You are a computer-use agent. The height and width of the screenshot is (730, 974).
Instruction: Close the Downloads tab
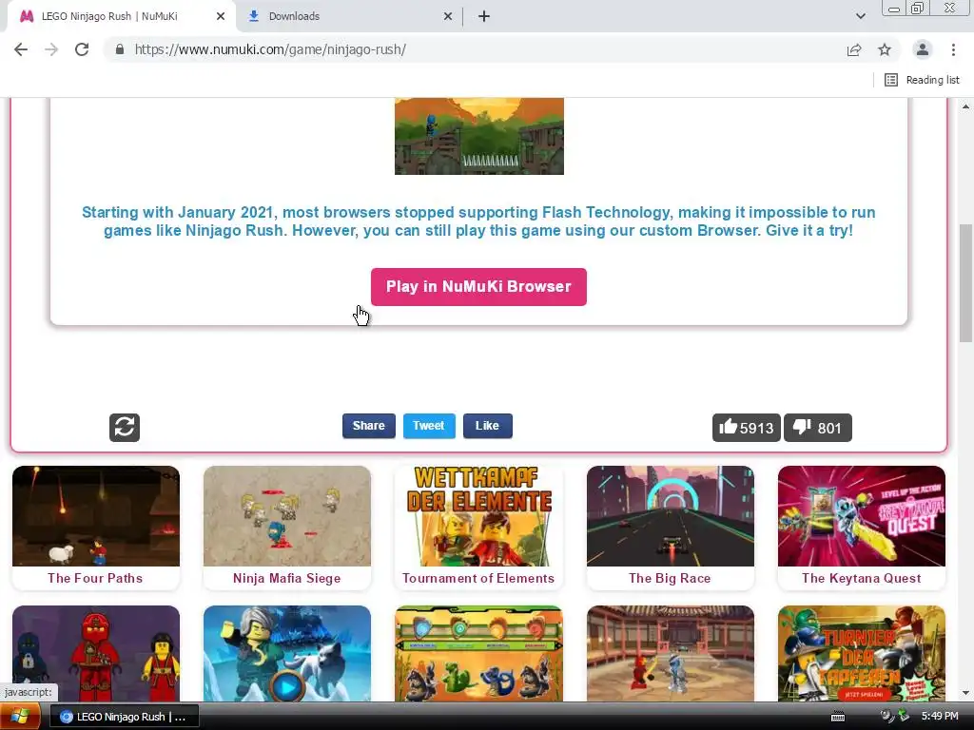tap(448, 16)
